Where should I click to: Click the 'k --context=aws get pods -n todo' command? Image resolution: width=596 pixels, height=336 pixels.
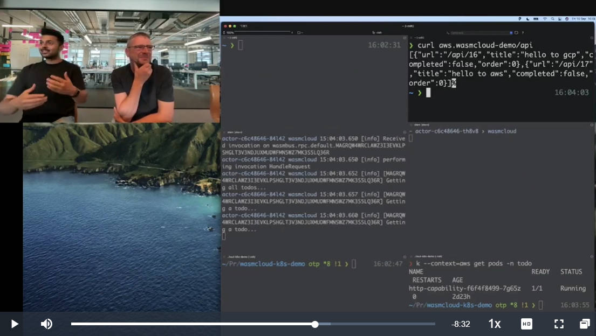click(x=474, y=263)
